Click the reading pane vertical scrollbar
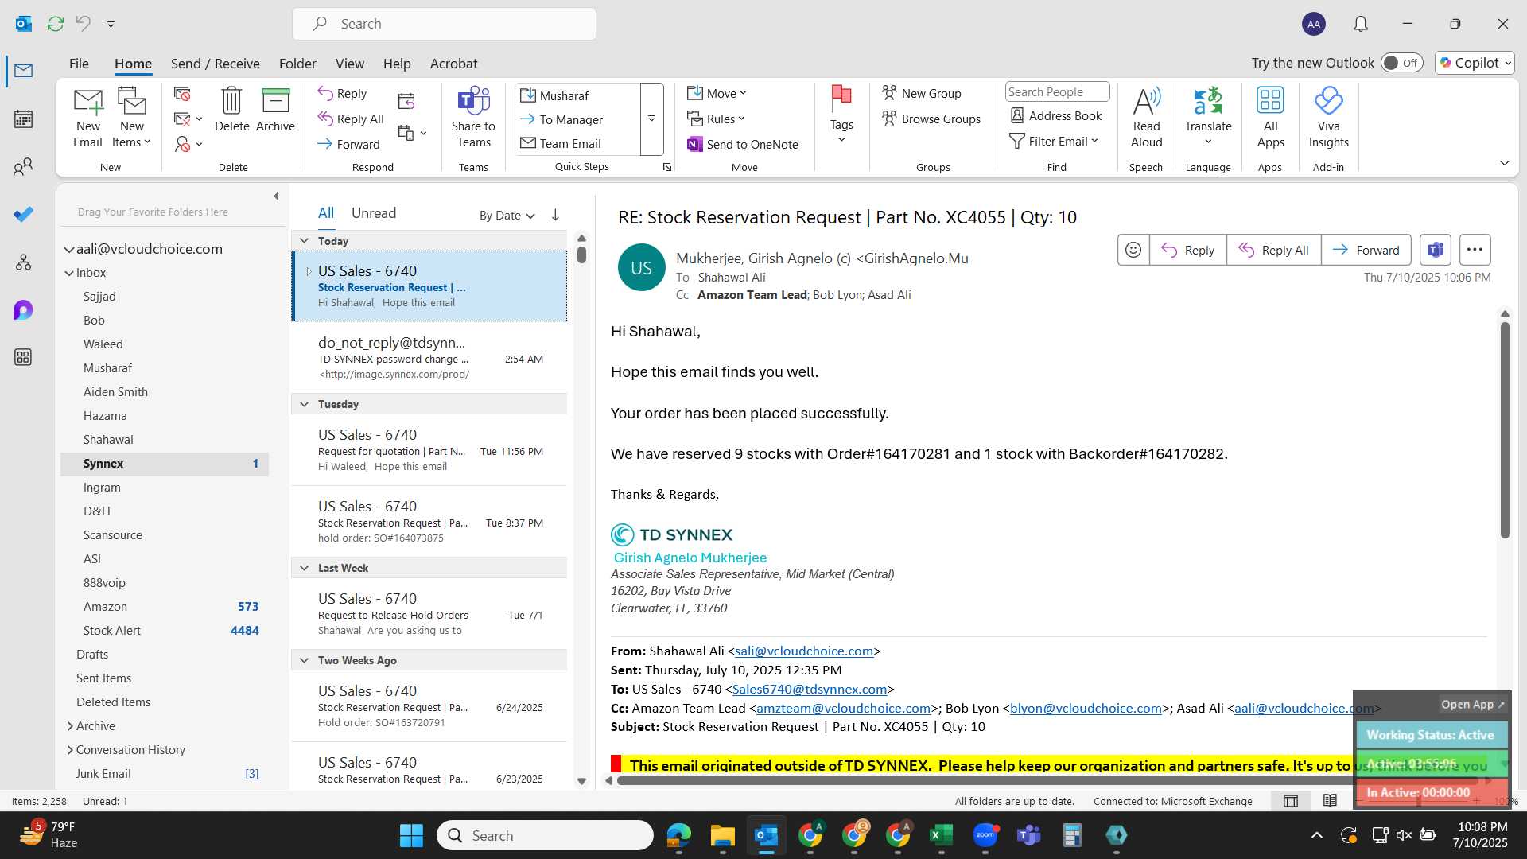 coord(1504,429)
